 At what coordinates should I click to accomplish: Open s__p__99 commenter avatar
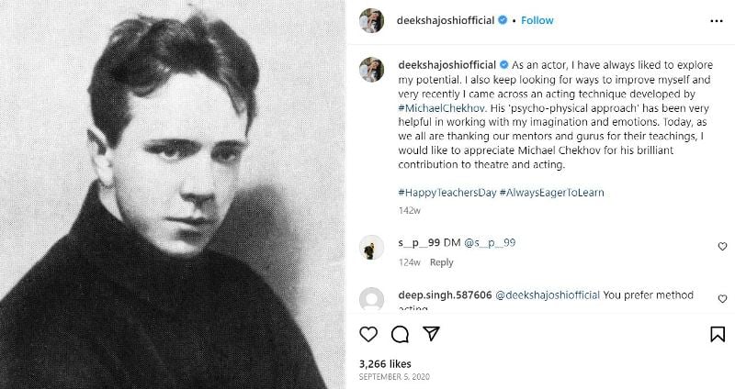370,247
